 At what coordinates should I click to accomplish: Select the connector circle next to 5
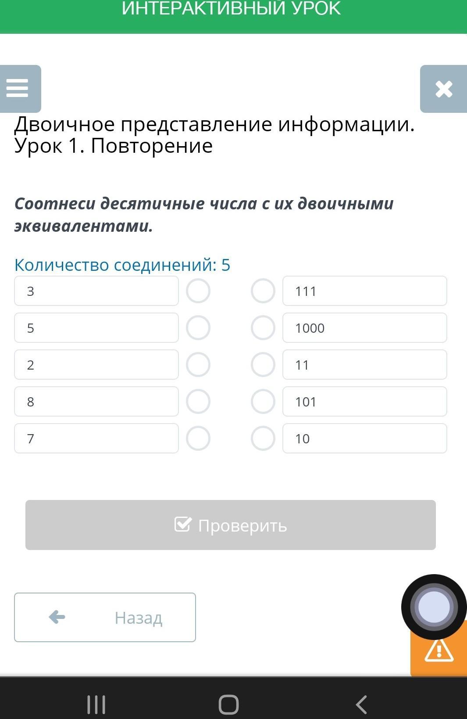pos(198,328)
